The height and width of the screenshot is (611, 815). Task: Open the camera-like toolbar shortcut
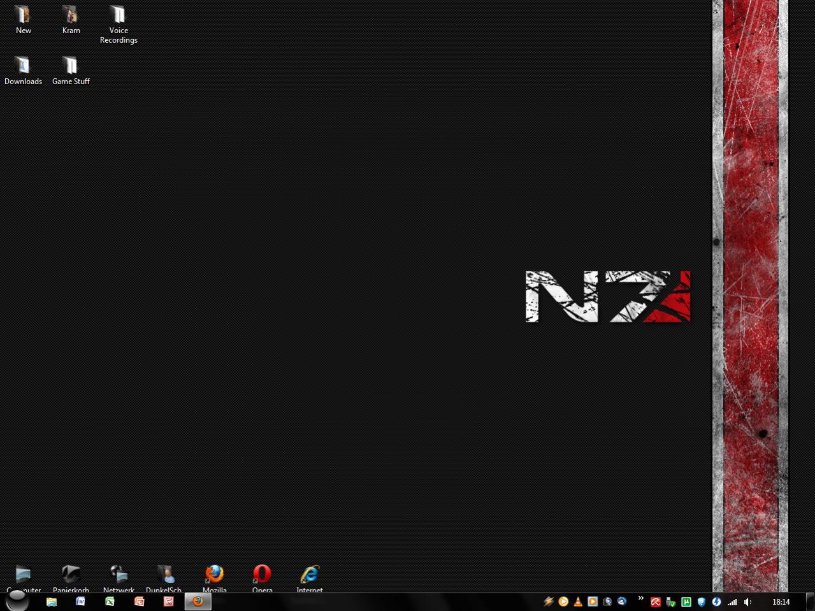pyautogui.click(x=607, y=601)
